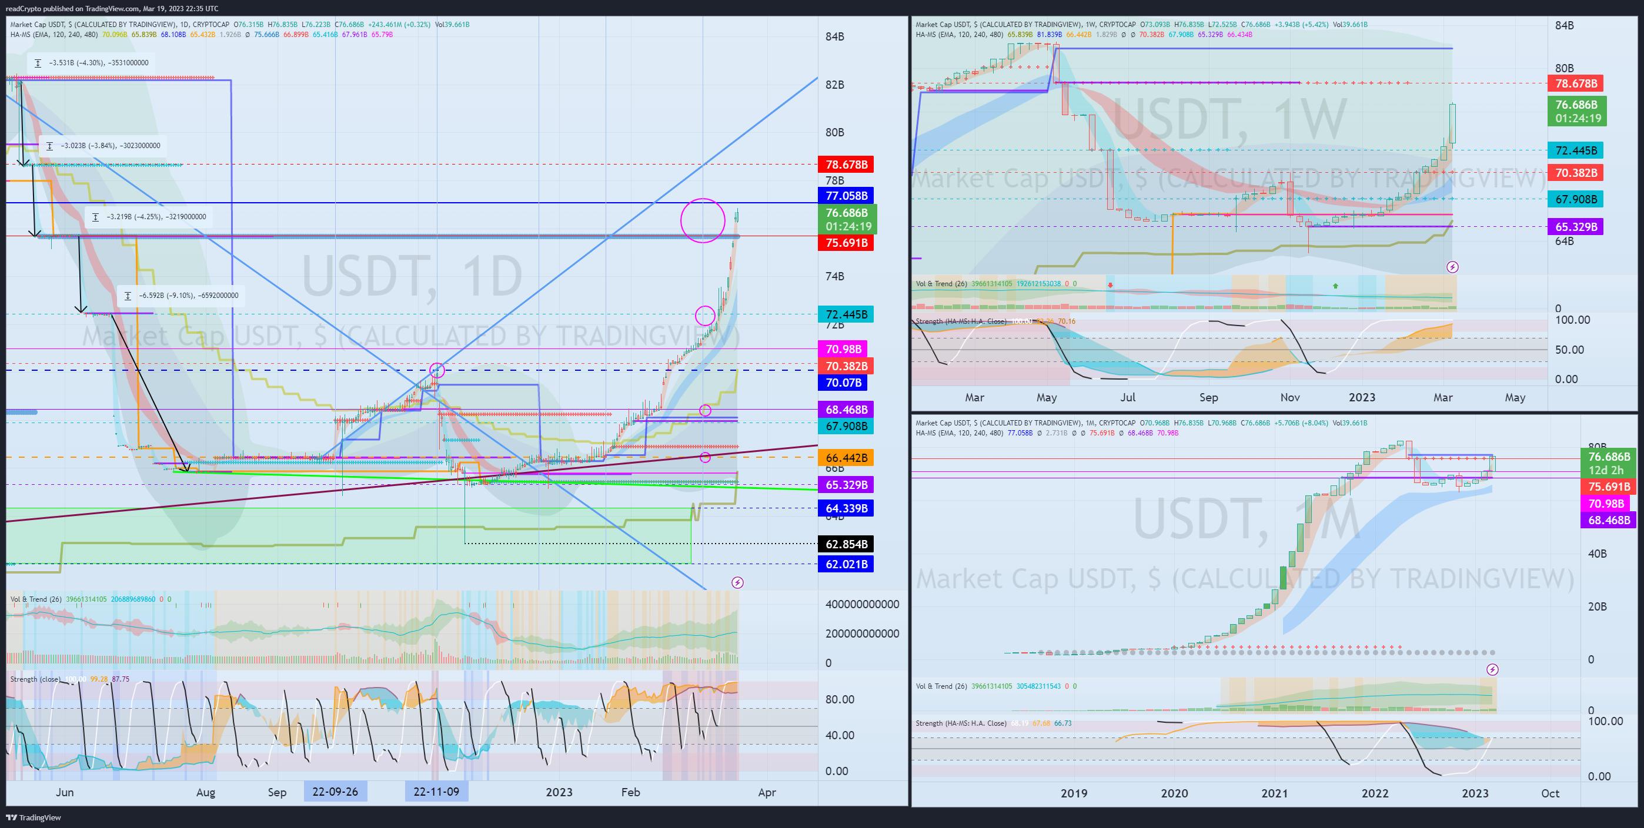This screenshot has height=828, width=1644.
Task: Click the 70.382B red label on 1W chart
Action: [1576, 173]
